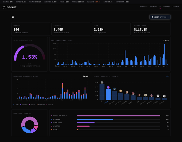Open the Overview tab
The image size is (182, 142).
(x=144, y=7)
